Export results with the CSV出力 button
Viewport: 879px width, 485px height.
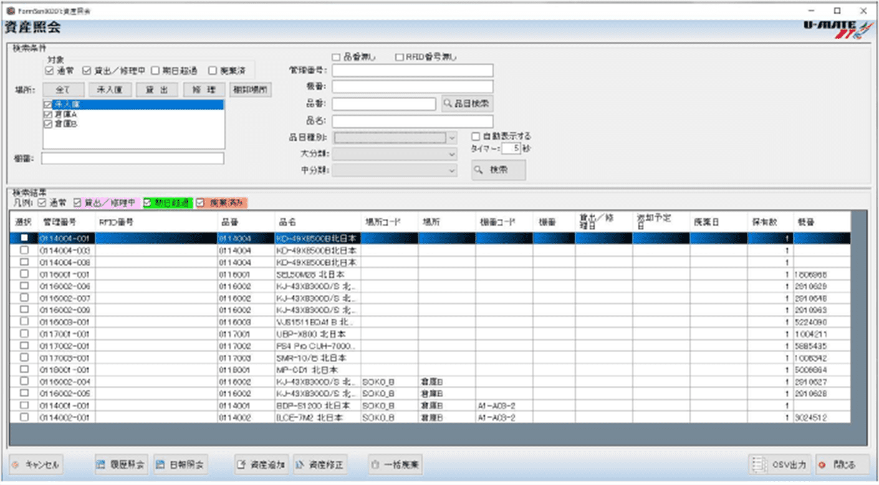tap(781, 464)
